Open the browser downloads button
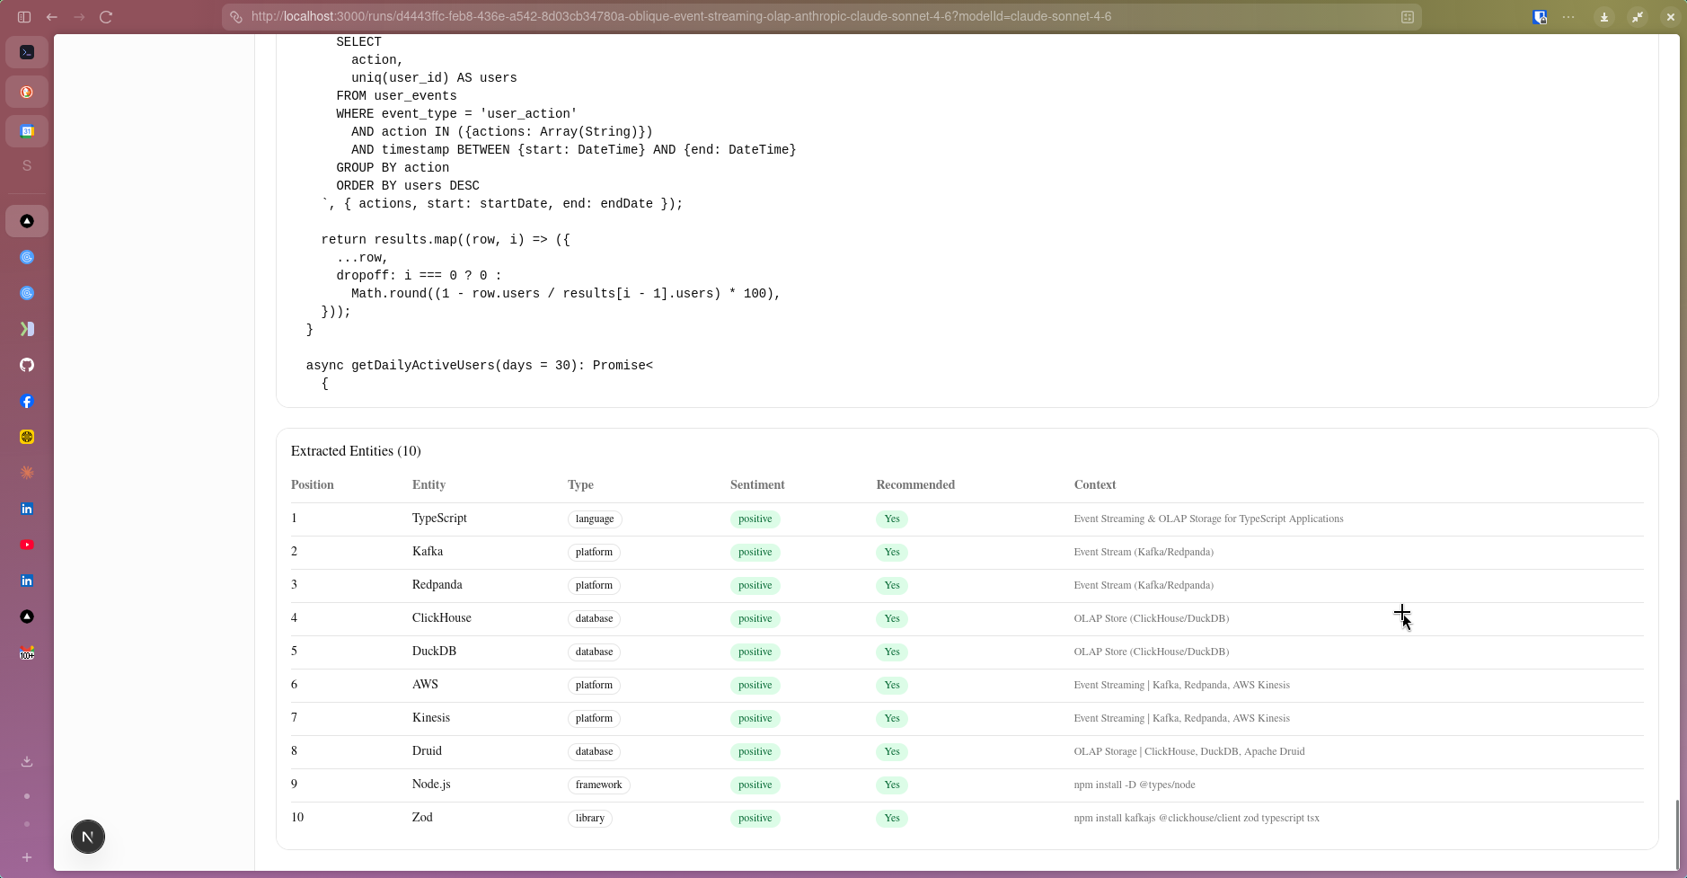 (1603, 17)
